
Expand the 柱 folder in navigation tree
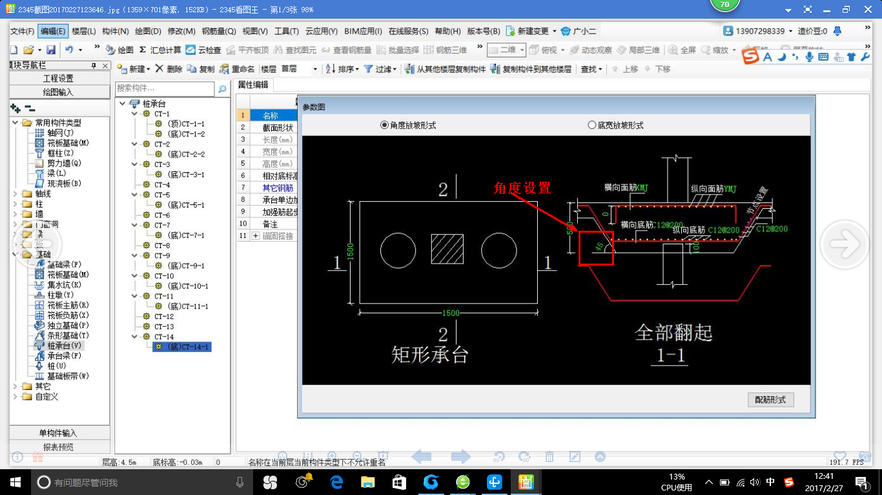pyautogui.click(x=15, y=204)
